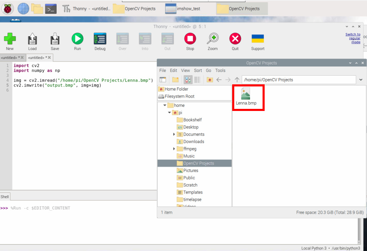Click the New file icon in Thonny
Screen dimensions: 367x251
10,39
